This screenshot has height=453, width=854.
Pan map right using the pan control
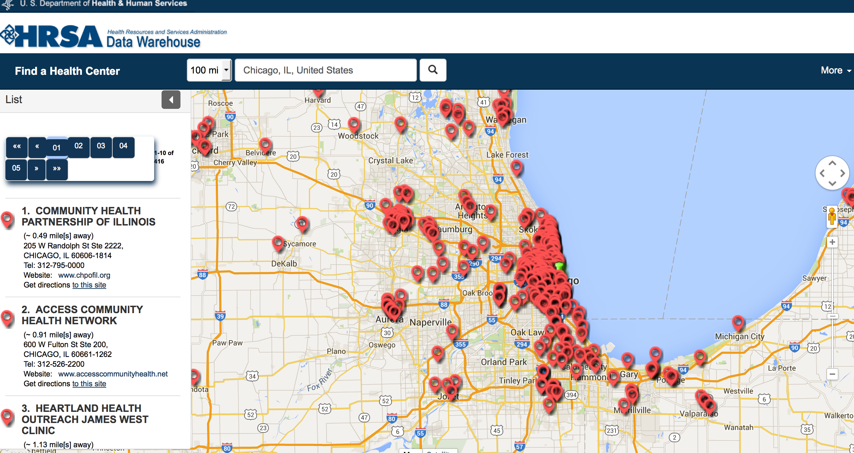pyautogui.click(x=843, y=173)
